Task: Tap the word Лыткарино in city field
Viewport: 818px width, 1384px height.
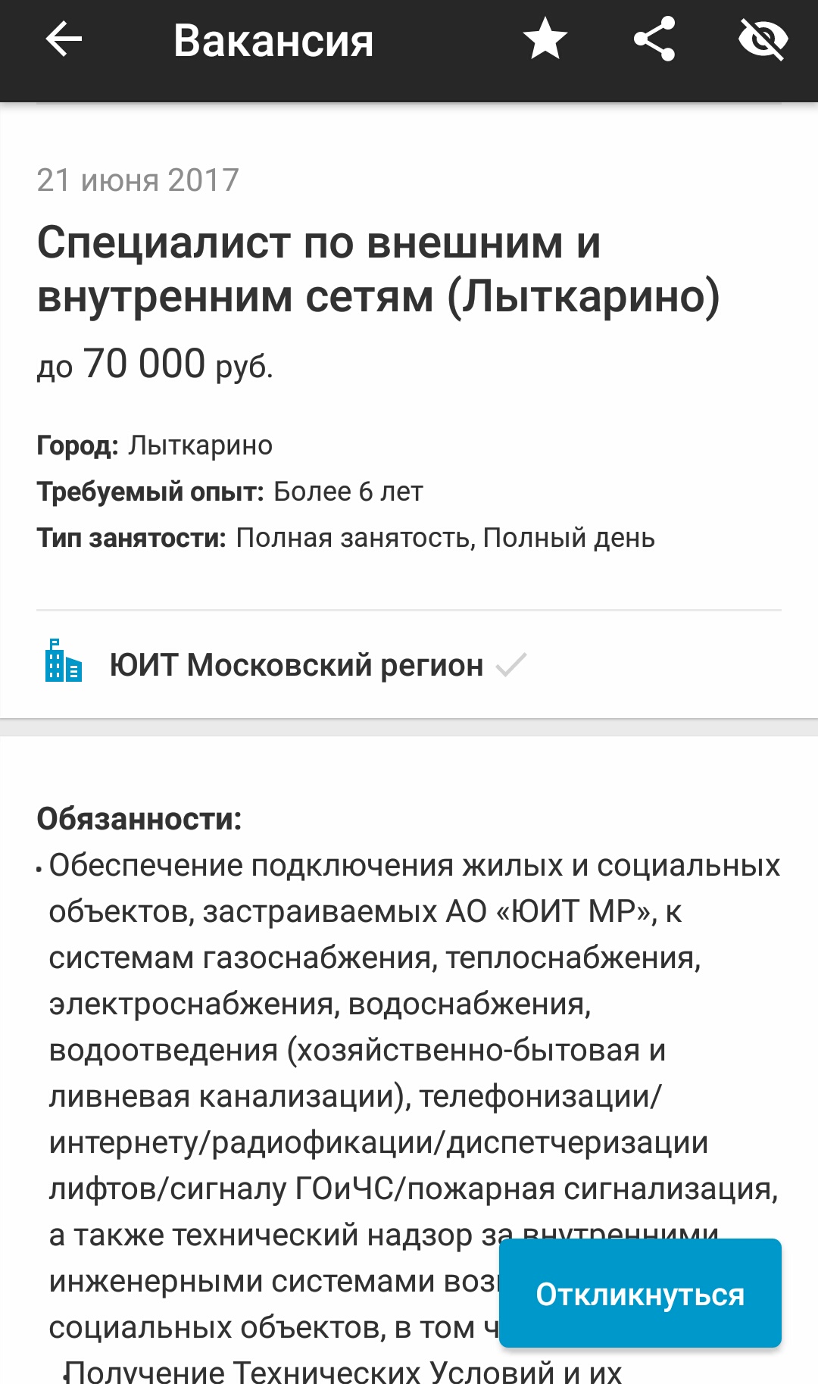Action: pos(200,445)
